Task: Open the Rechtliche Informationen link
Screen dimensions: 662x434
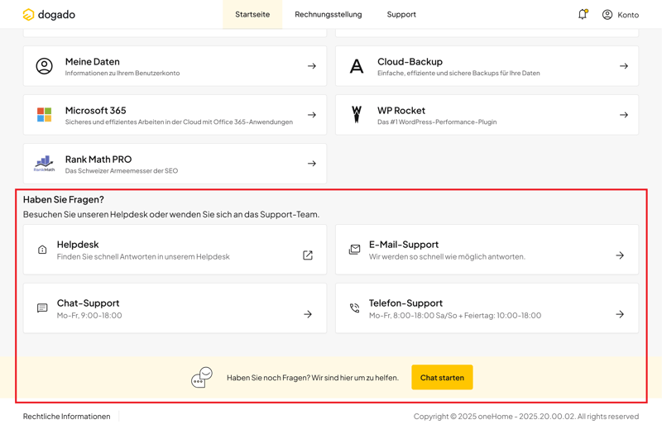Action: pyautogui.click(x=66, y=417)
